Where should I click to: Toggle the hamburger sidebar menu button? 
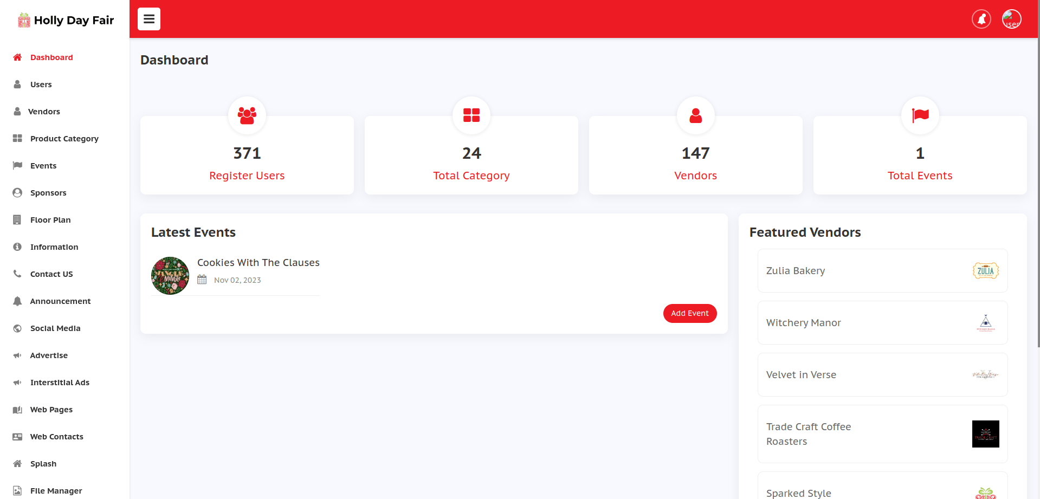[149, 19]
